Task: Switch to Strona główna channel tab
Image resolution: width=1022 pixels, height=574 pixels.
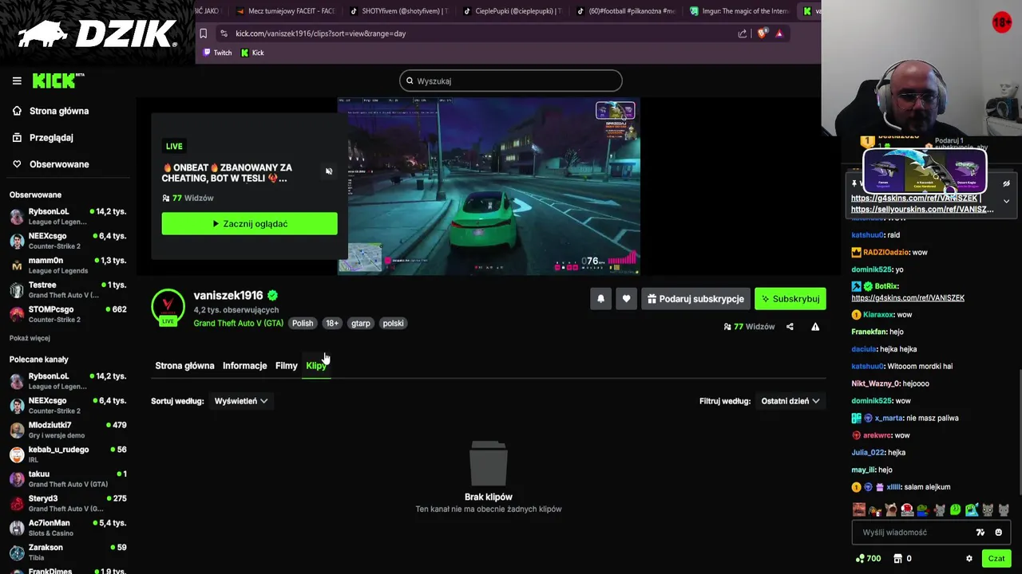Action: (184, 366)
